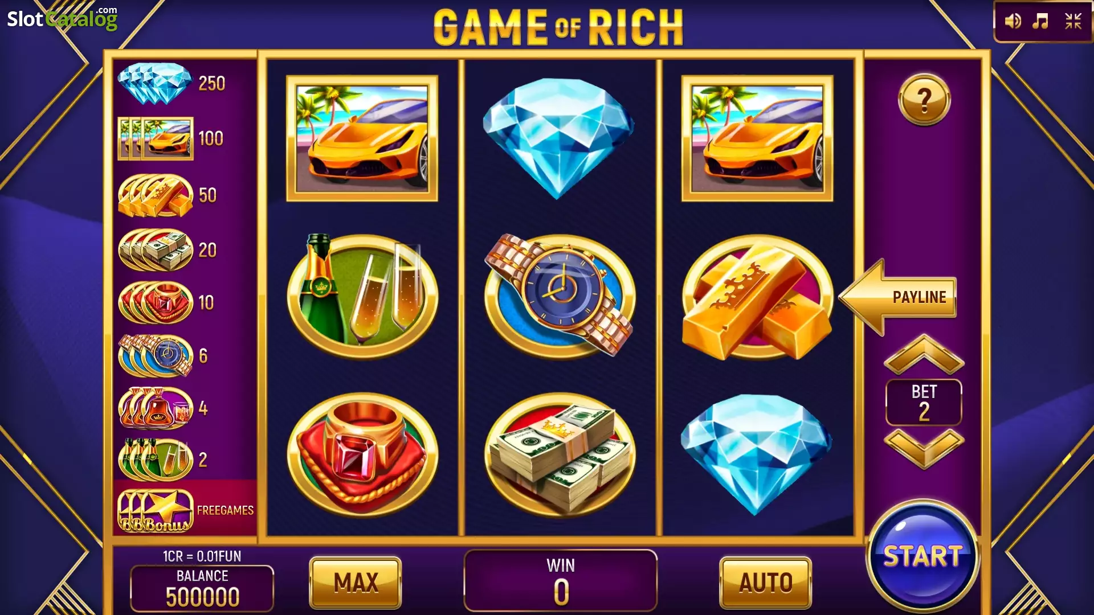
Task: Select the ruby ring 10 paytable entry
Action: click(166, 302)
